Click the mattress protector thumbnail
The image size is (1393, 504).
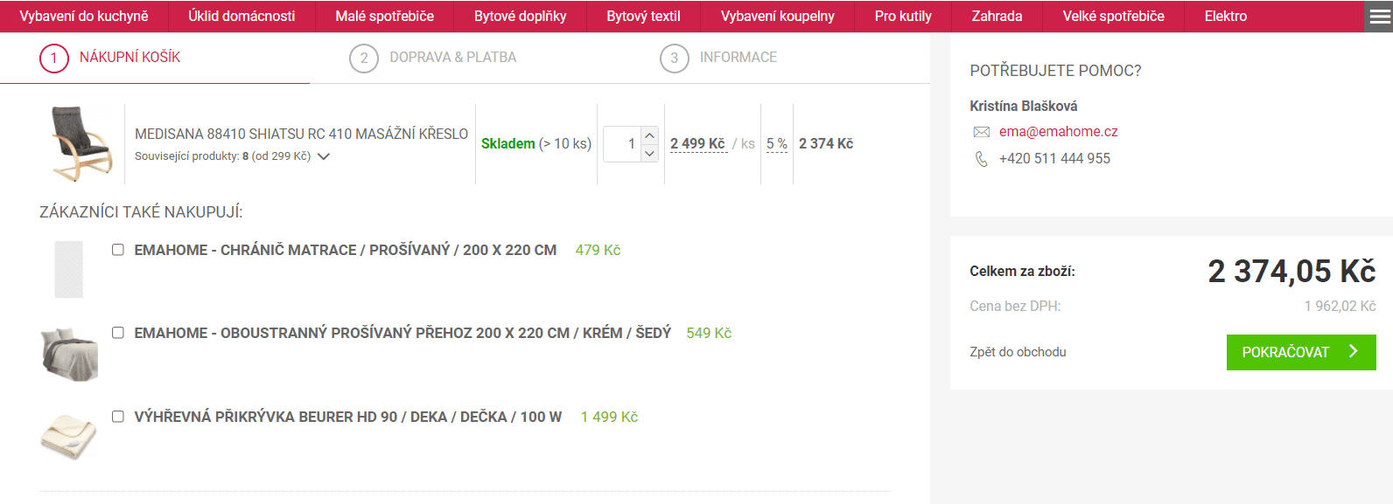pyautogui.click(x=69, y=269)
